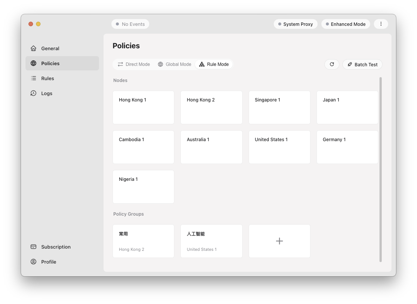The height and width of the screenshot is (304, 417).
Task: Select the Rule Mode tab
Action: tap(214, 64)
